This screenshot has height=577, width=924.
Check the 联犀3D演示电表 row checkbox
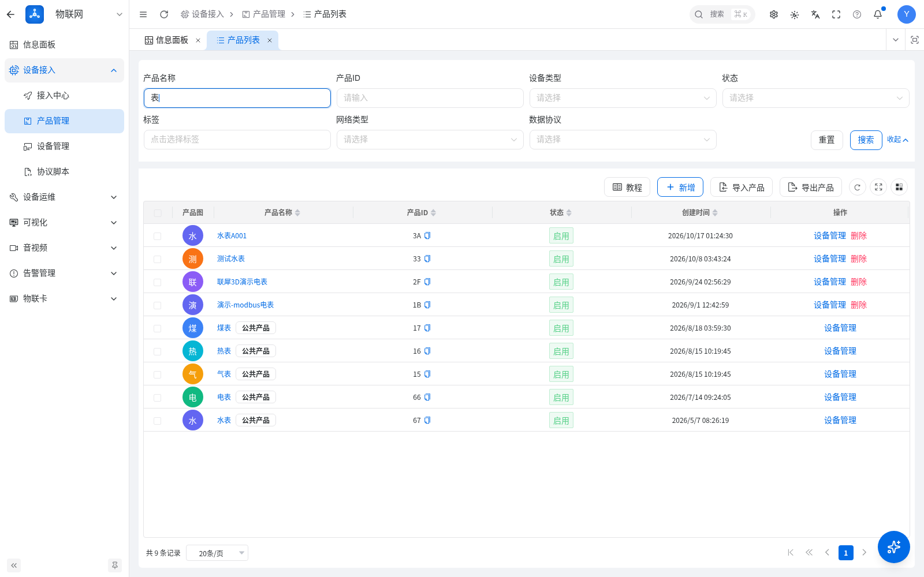(x=157, y=282)
